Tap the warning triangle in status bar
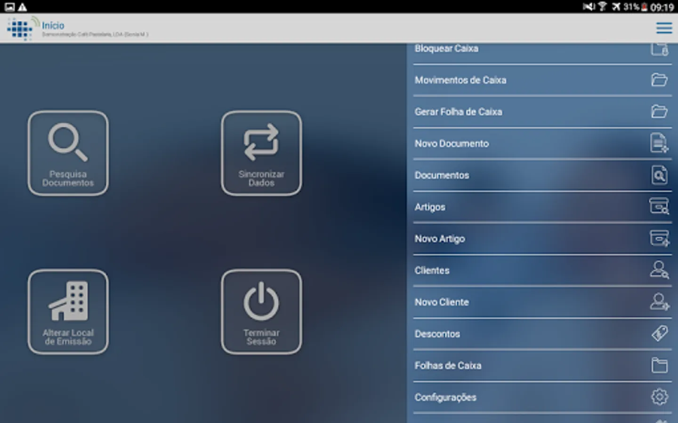 tap(22, 7)
